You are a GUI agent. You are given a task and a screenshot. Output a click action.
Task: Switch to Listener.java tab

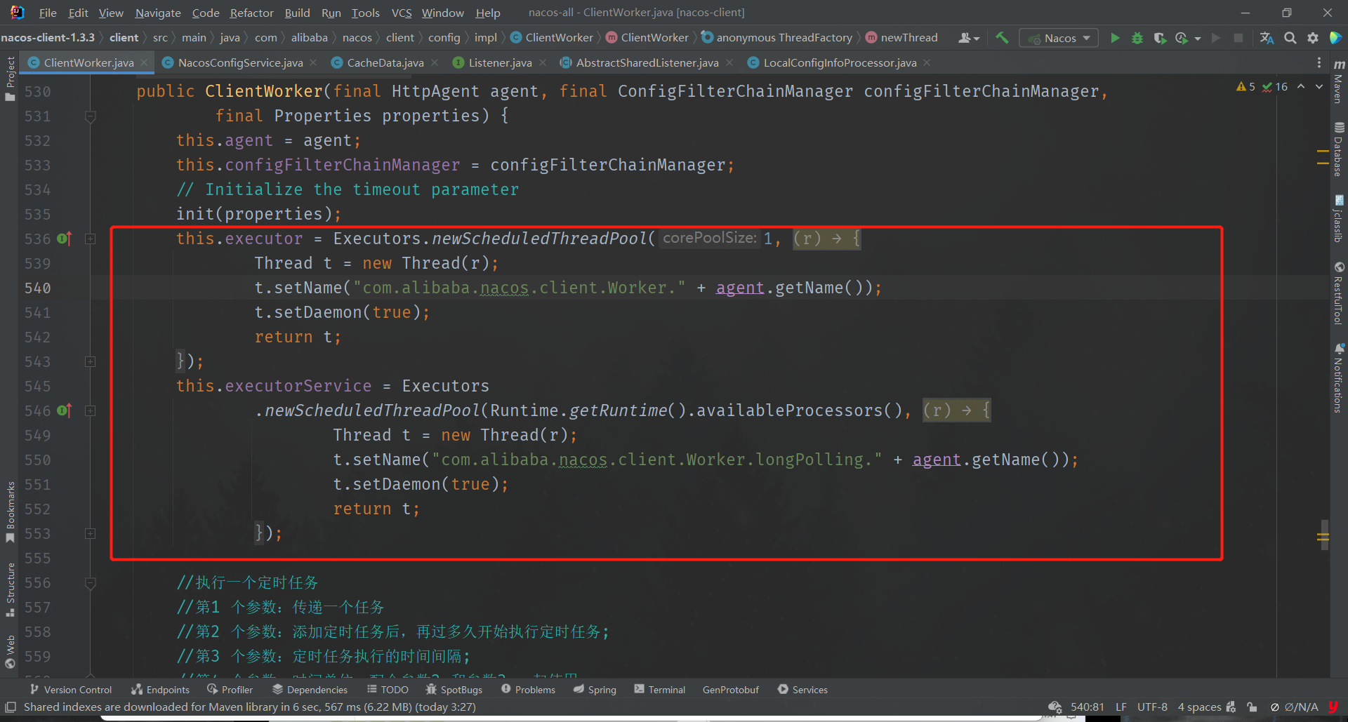pos(500,62)
